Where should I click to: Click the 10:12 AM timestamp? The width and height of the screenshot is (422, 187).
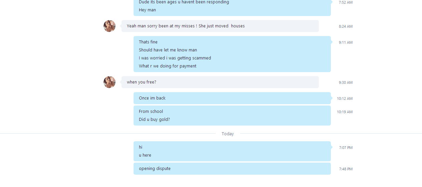click(x=345, y=99)
